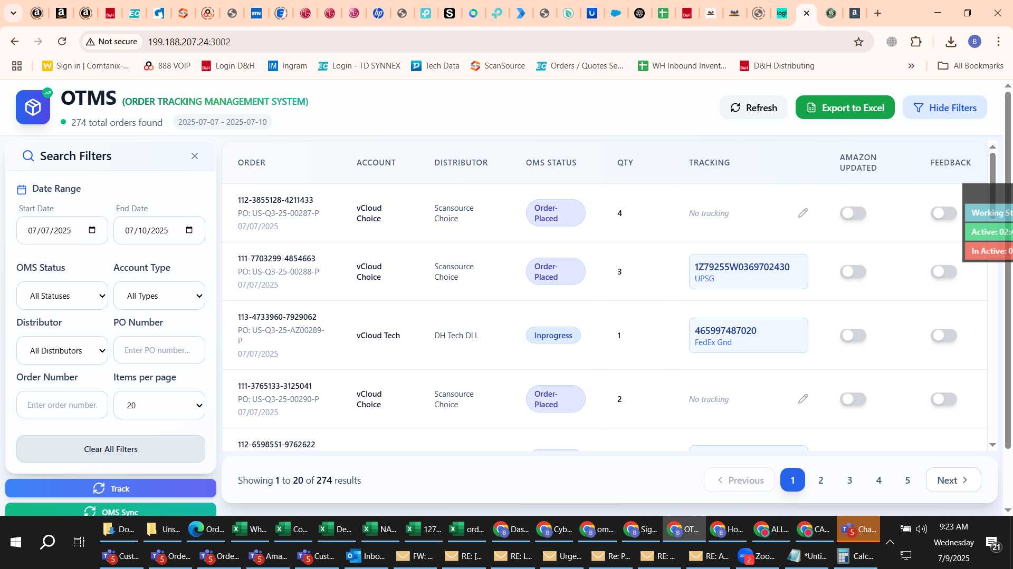Go to results page 3
The width and height of the screenshot is (1013, 569).
[x=849, y=480]
